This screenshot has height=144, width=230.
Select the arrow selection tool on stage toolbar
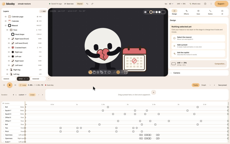(x=90, y=72)
